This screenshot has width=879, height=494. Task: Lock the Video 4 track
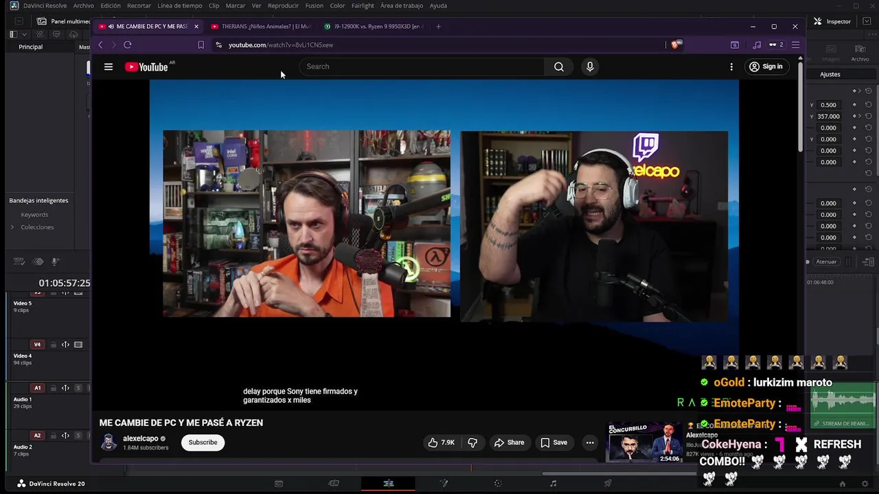point(53,344)
